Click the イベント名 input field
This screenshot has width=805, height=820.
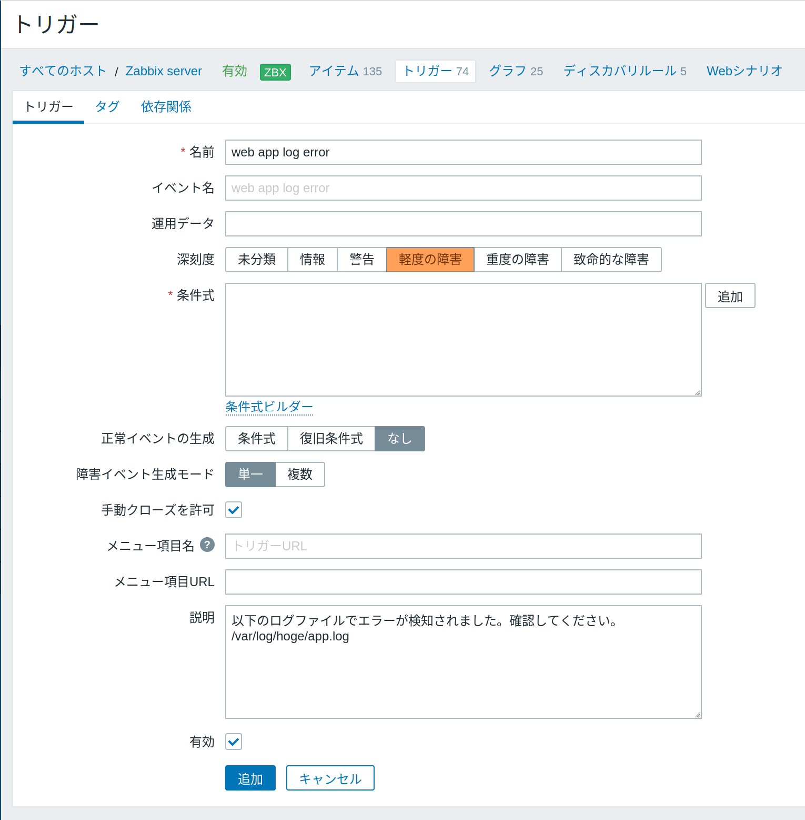(x=463, y=188)
